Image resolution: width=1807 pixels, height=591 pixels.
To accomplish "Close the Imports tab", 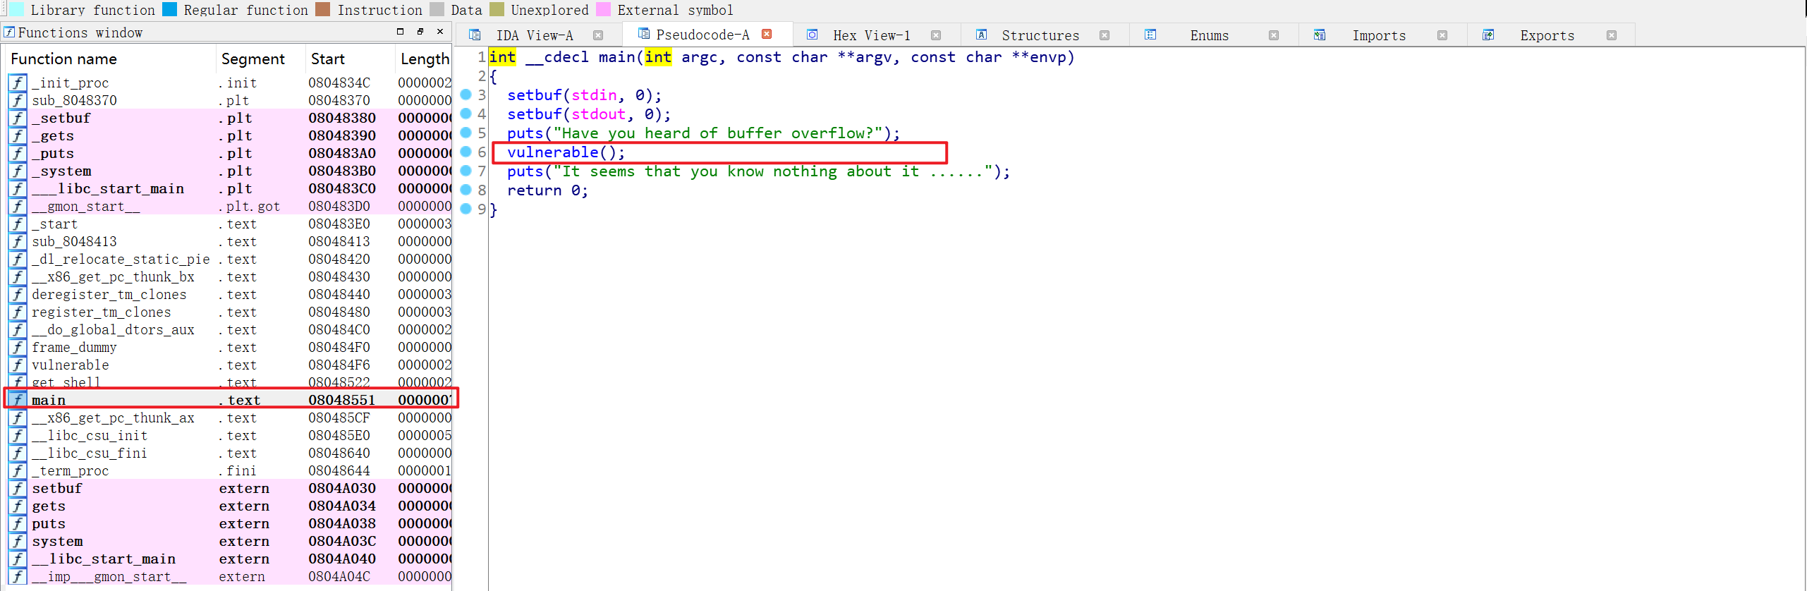I will (x=1442, y=35).
